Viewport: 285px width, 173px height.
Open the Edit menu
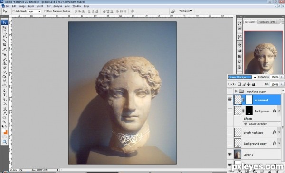point(14,6)
